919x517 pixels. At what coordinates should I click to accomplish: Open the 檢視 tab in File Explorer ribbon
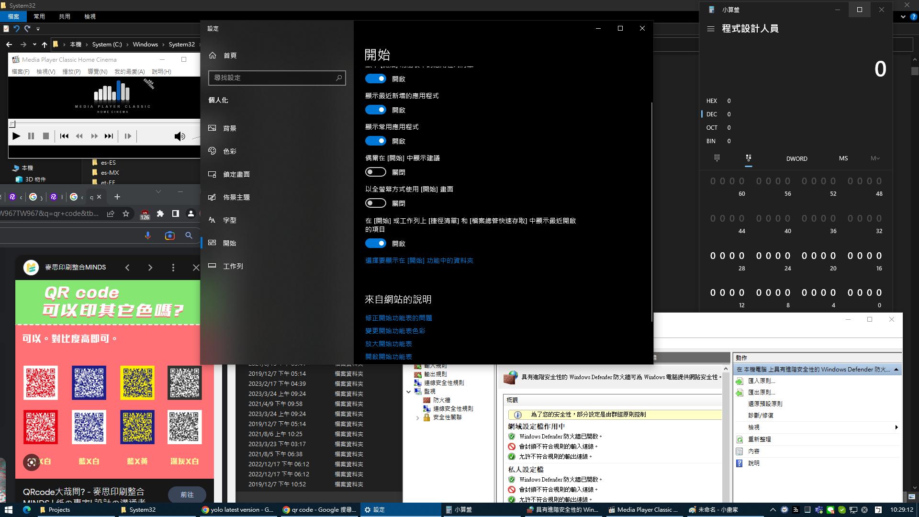coord(90,16)
